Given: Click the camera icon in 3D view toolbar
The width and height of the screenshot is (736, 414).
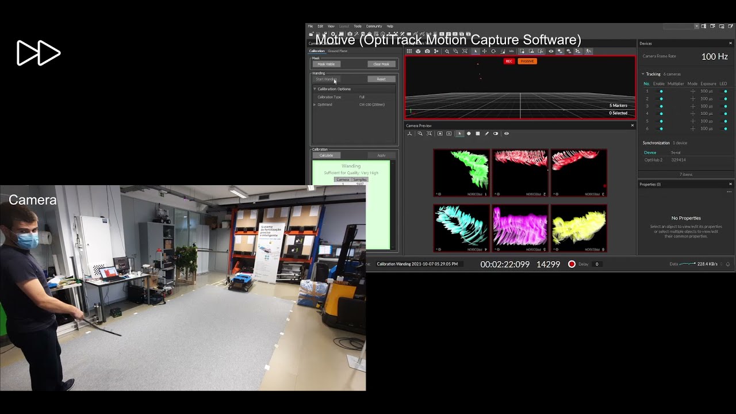Looking at the screenshot, I should point(427,51).
